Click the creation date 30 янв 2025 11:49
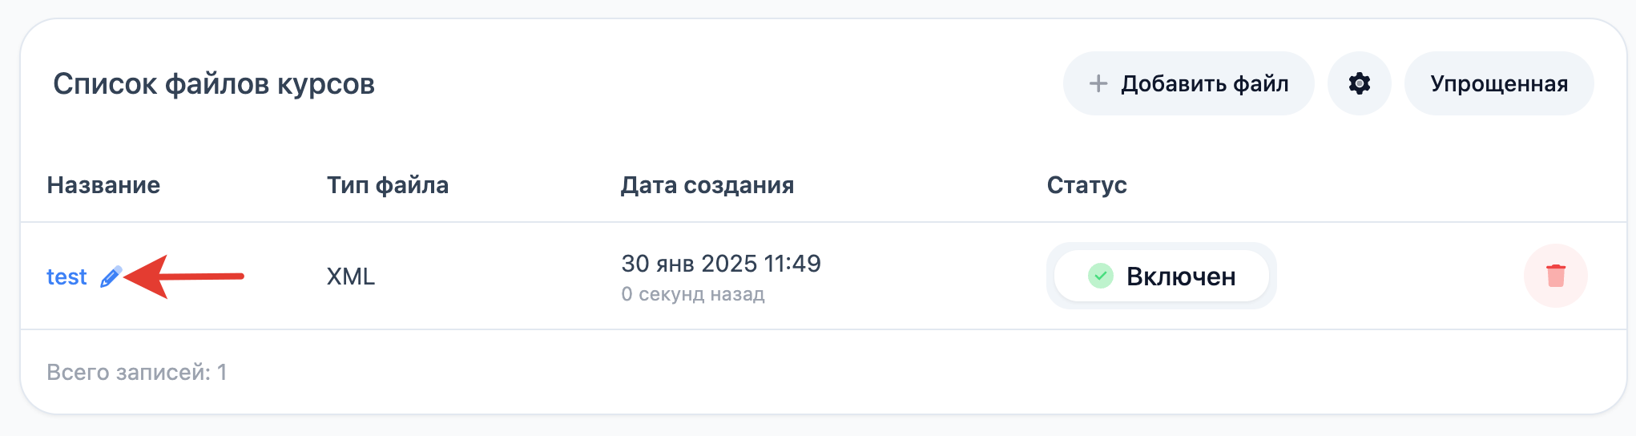Image resolution: width=1636 pixels, height=436 pixels. (x=720, y=264)
